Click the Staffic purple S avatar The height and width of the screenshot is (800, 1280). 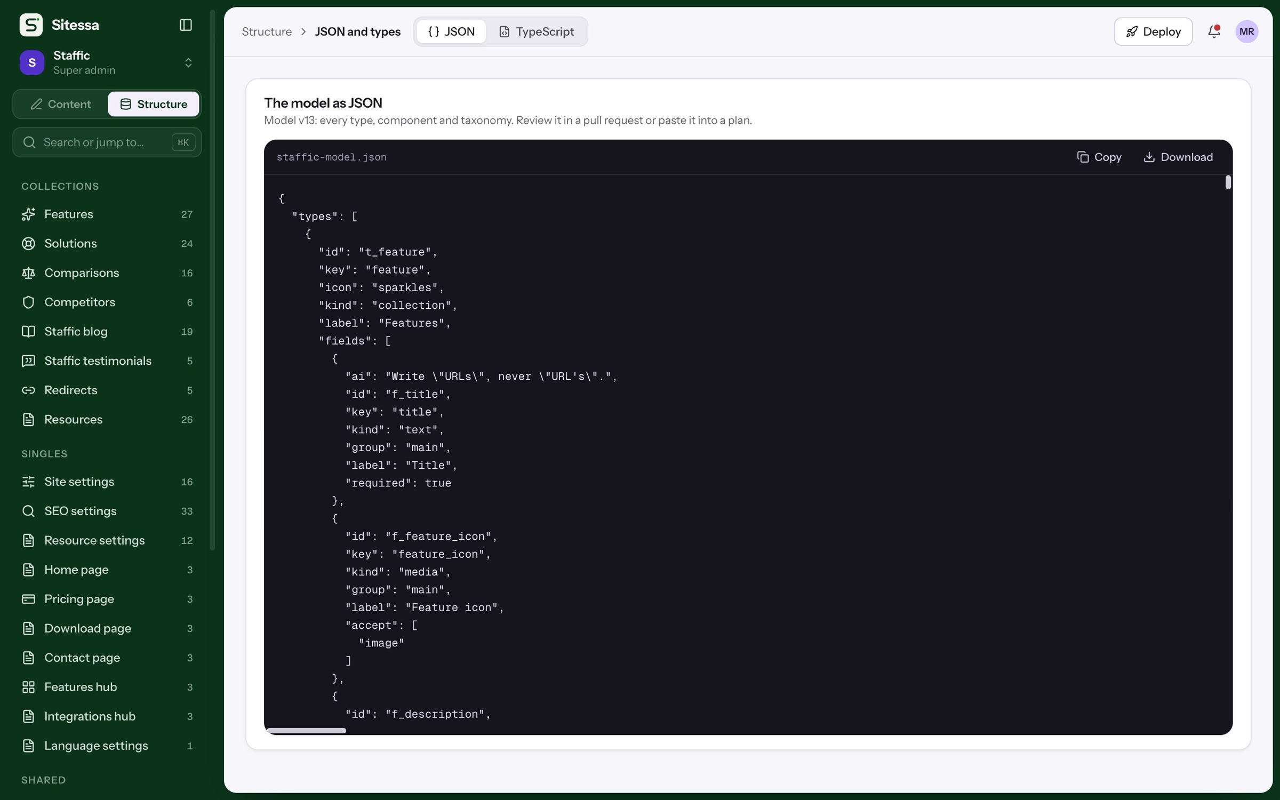pyautogui.click(x=32, y=63)
